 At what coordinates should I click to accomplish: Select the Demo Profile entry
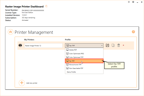coord(84,72)
